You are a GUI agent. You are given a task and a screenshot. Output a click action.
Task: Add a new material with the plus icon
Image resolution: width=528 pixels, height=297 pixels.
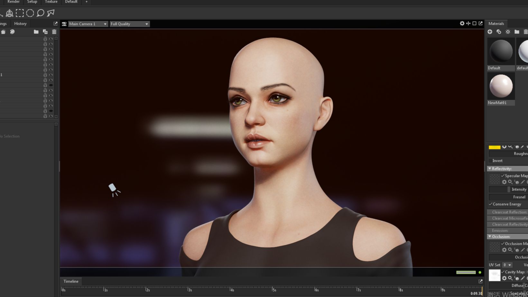tap(490, 32)
